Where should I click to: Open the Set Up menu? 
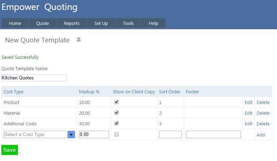101,24
